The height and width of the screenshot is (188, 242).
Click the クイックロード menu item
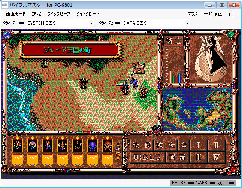[88, 14]
